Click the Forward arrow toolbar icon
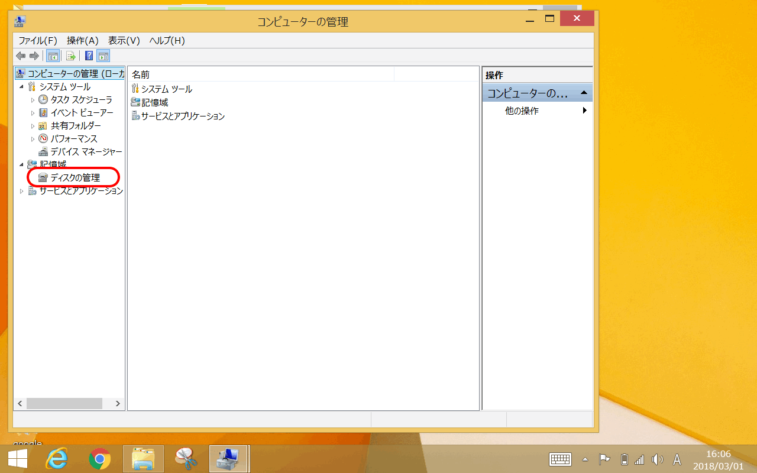757x473 pixels. [34, 56]
